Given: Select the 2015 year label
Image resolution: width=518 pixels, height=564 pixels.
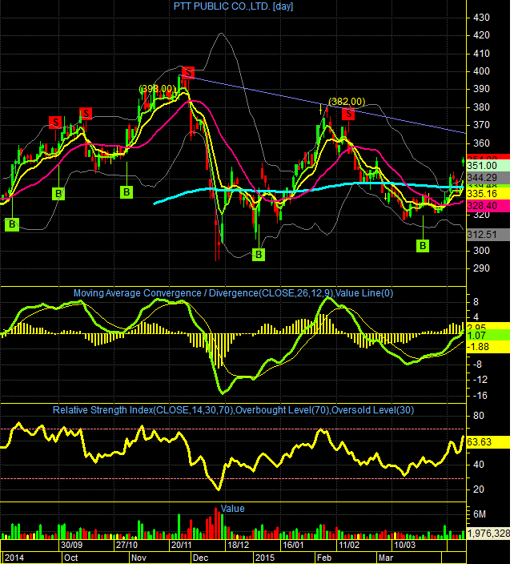Looking at the screenshot, I should [264, 558].
